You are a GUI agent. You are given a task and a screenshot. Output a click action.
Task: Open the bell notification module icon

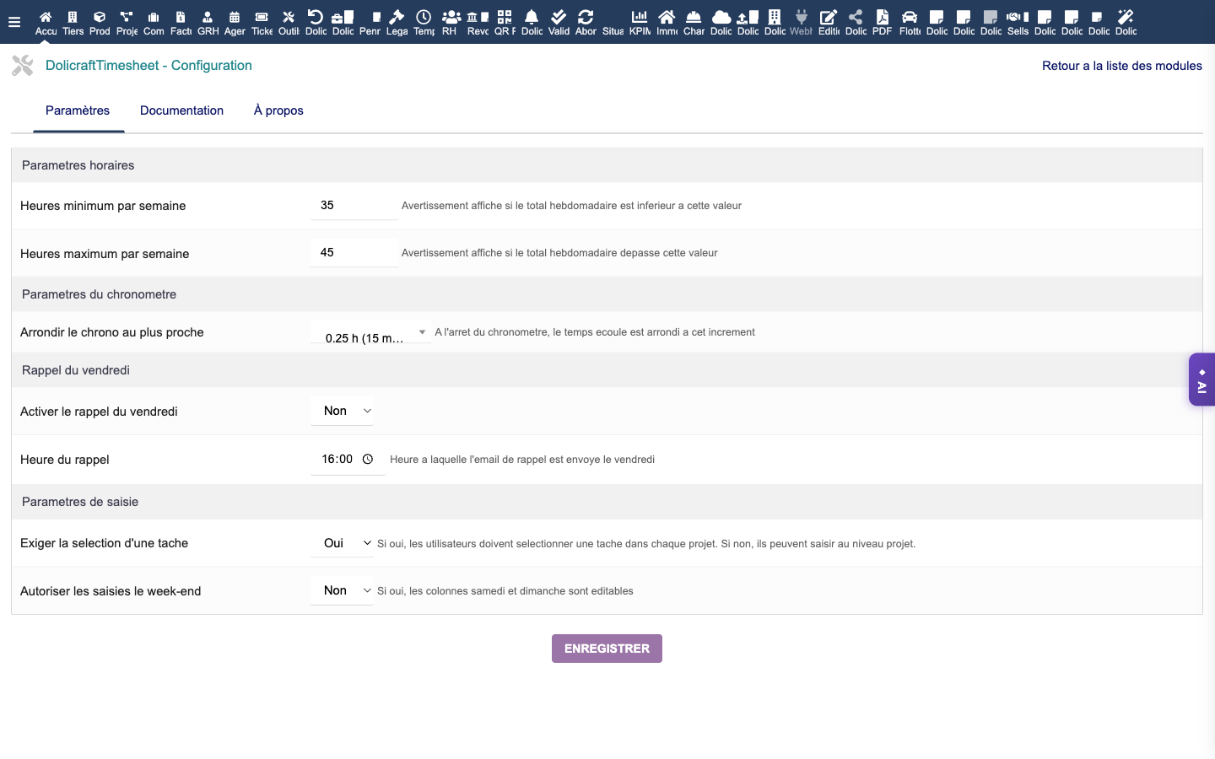coord(532,17)
